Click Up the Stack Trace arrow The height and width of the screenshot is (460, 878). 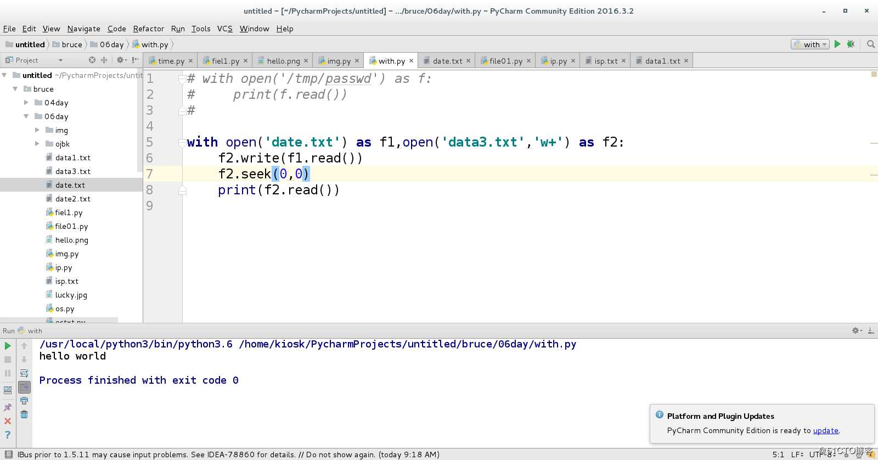24,346
